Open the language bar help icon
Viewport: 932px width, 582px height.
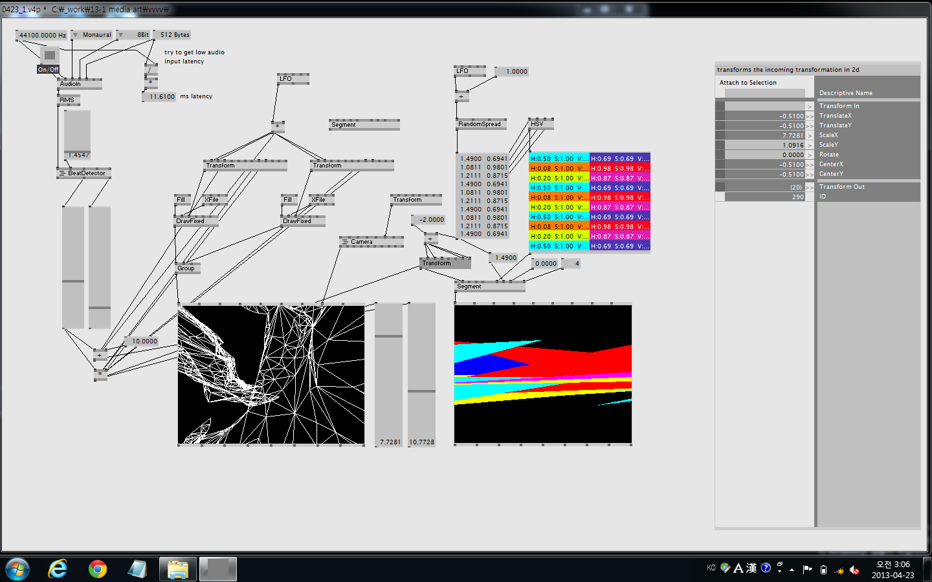[766, 568]
